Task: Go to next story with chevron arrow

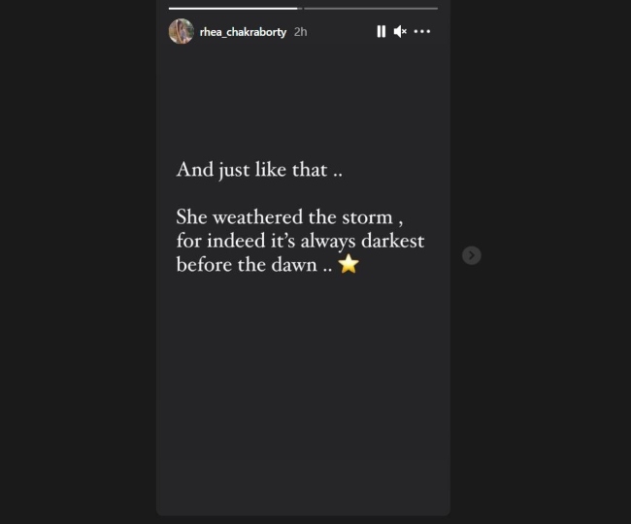Action: click(471, 255)
